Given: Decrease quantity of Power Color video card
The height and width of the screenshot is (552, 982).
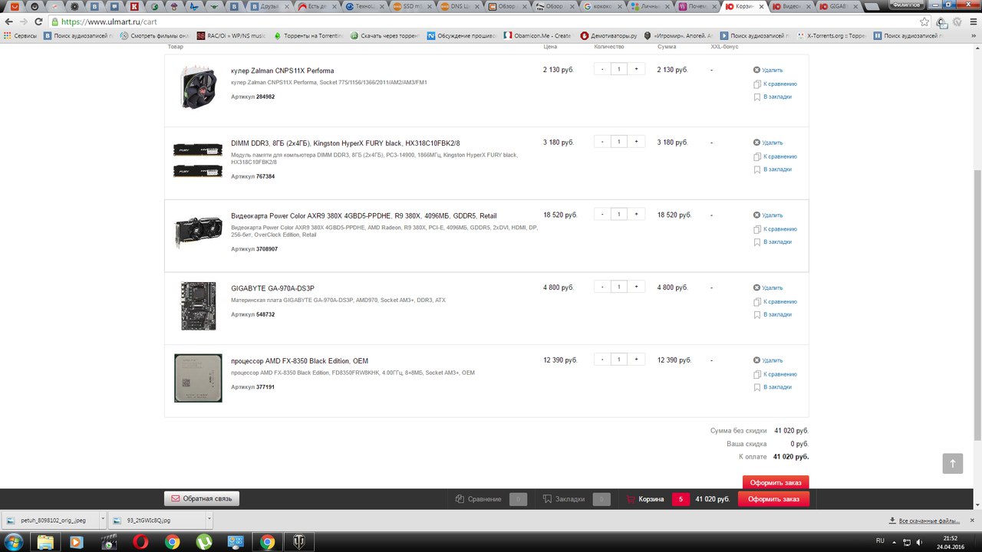Looking at the screenshot, I should point(602,214).
